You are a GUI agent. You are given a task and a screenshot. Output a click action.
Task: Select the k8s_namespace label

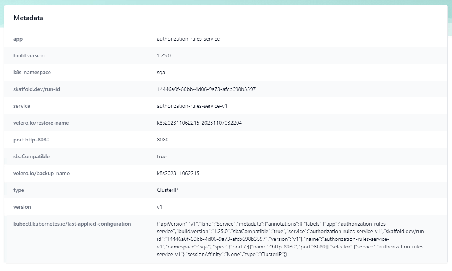click(x=31, y=72)
